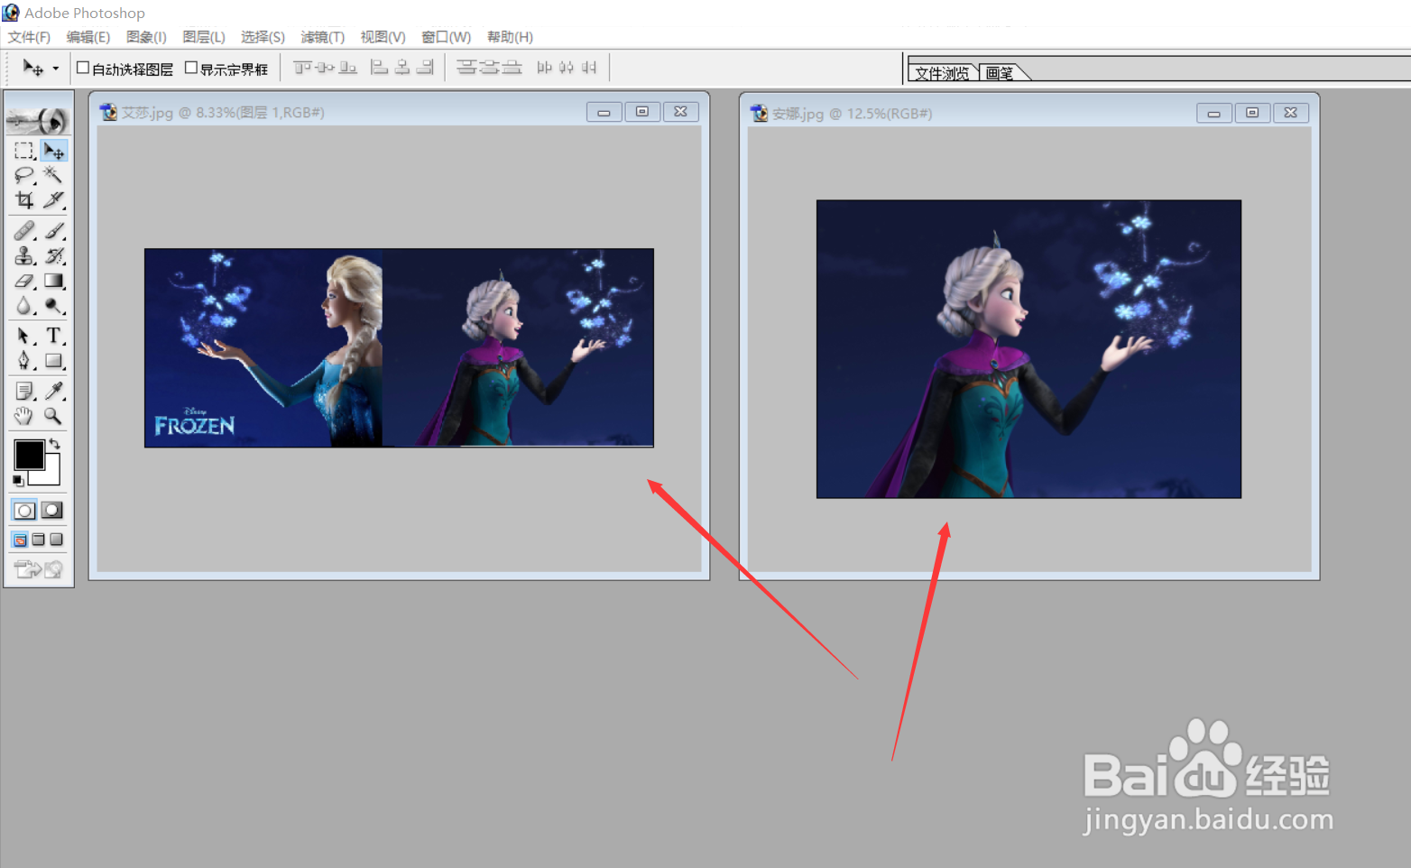Screen dimensions: 1411x868
Task: Select the Hand tool
Action: pos(24,416)
